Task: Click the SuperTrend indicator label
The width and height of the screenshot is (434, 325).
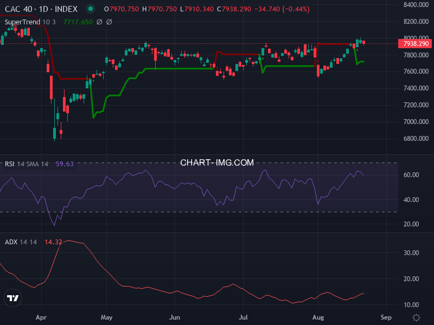Action: click(x=22, y=22)
